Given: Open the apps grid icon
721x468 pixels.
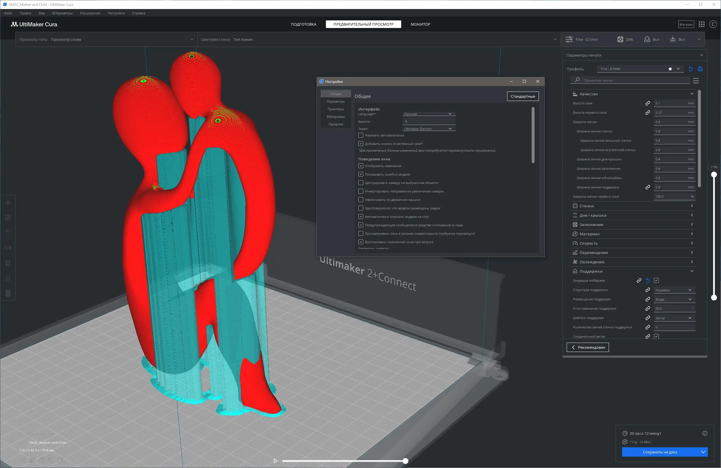Looking at the screenshot, I should 702,24.
